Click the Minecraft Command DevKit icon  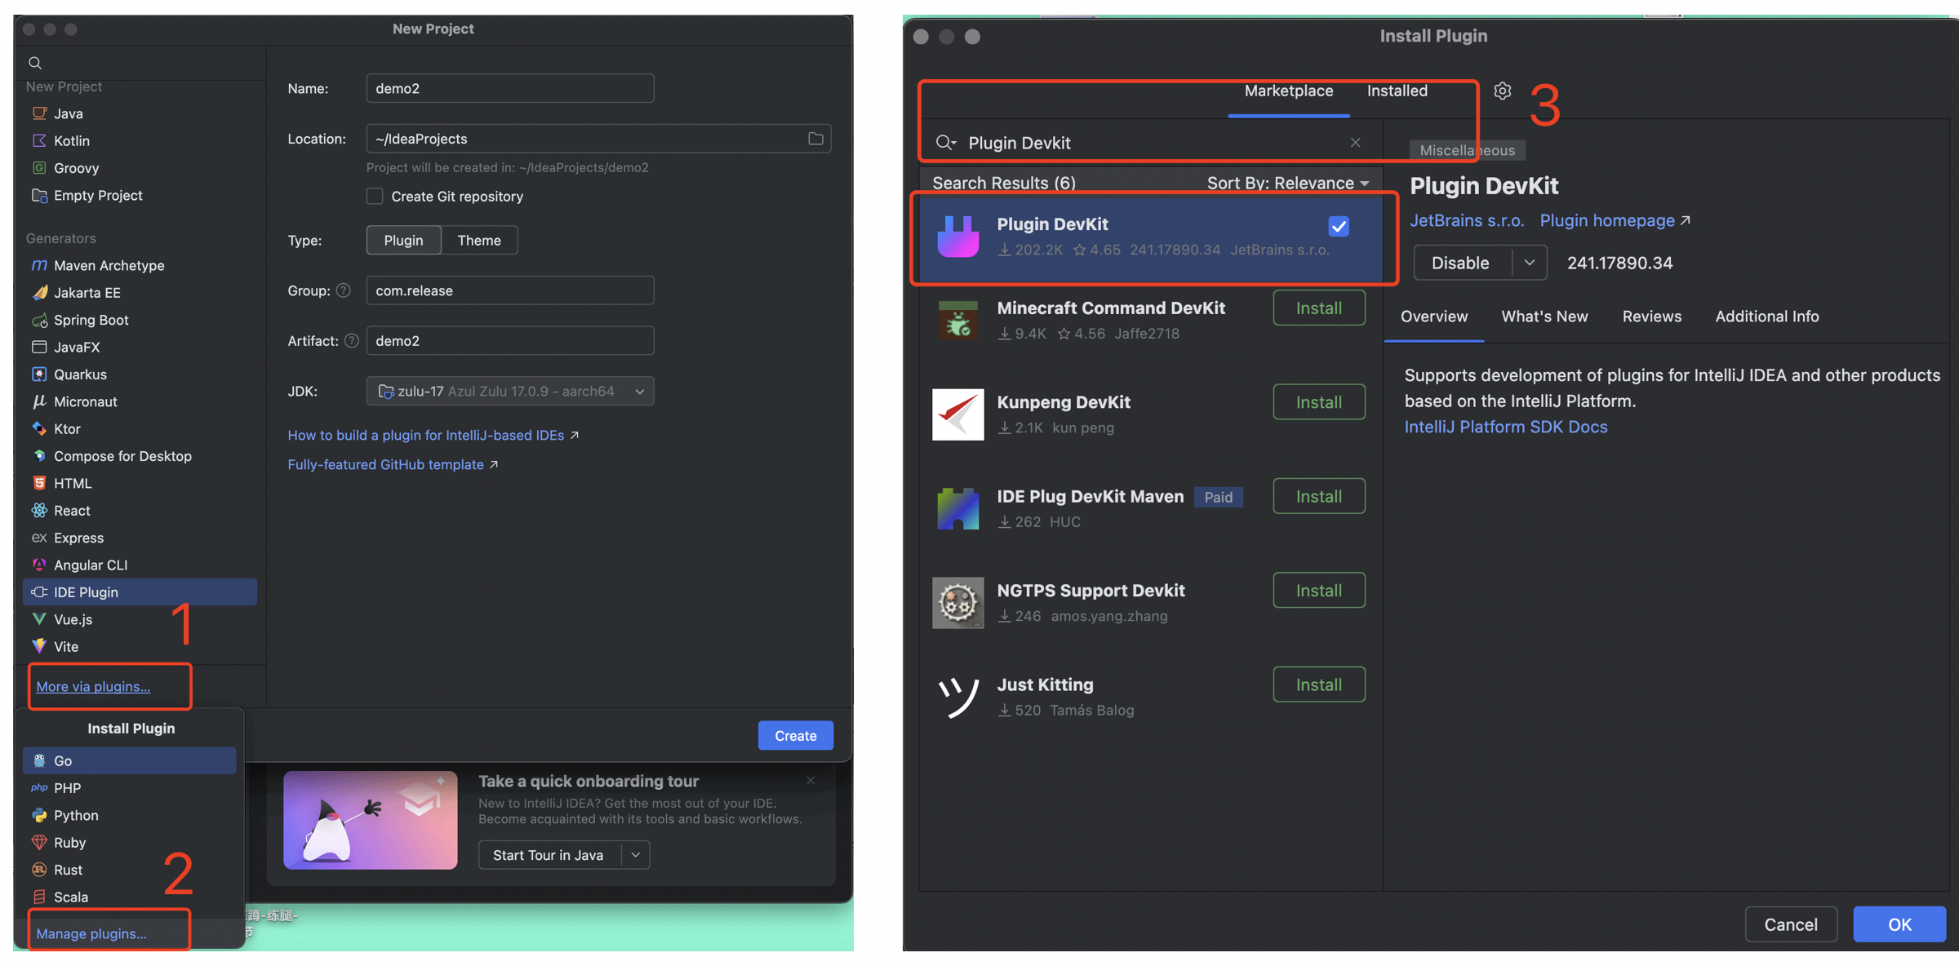957,320
